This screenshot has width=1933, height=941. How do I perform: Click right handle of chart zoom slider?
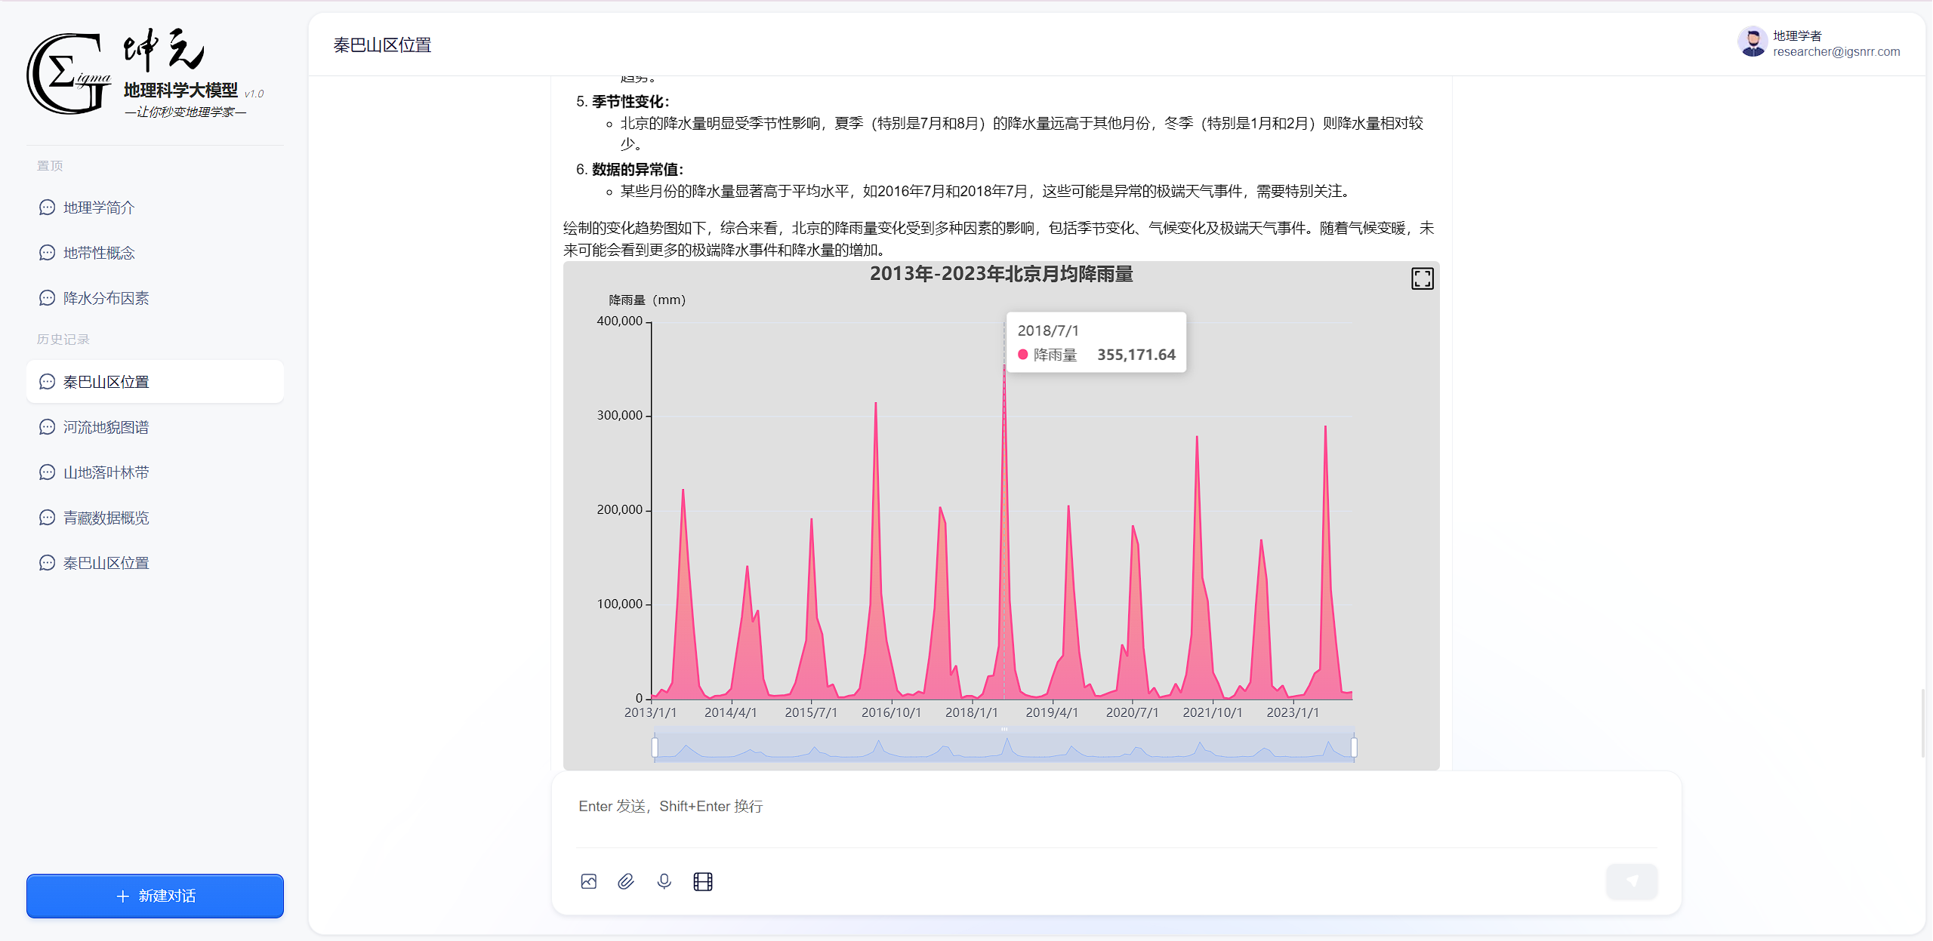(1354, 748)
